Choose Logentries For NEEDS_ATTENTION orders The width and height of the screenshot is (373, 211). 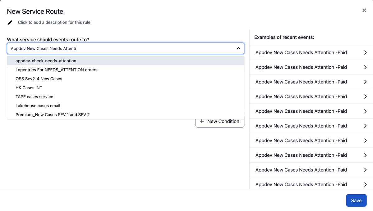pos(126,70)
